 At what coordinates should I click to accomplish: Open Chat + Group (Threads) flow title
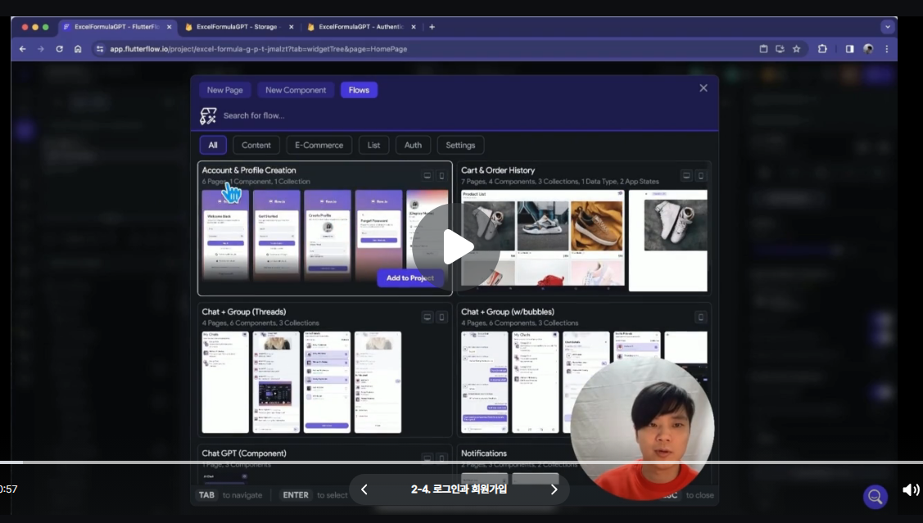(x=244, y=312)
